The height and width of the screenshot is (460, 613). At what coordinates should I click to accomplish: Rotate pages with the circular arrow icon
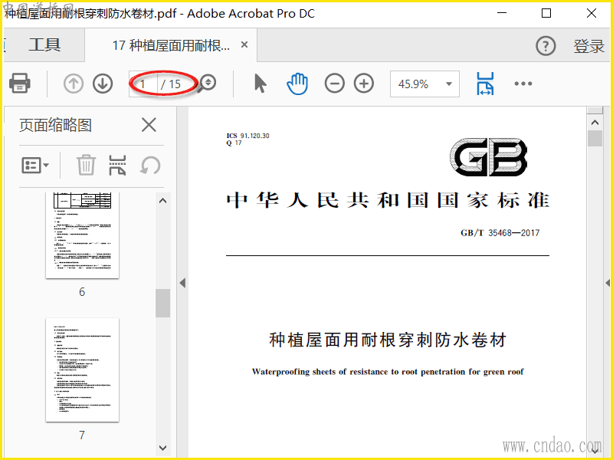tap(150, 165)
